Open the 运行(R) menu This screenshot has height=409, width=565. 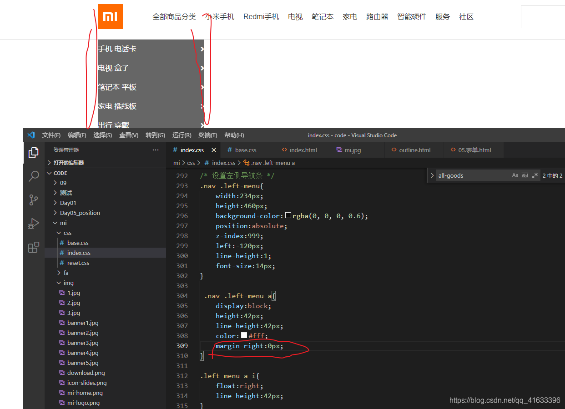click(x=182, y=135)
